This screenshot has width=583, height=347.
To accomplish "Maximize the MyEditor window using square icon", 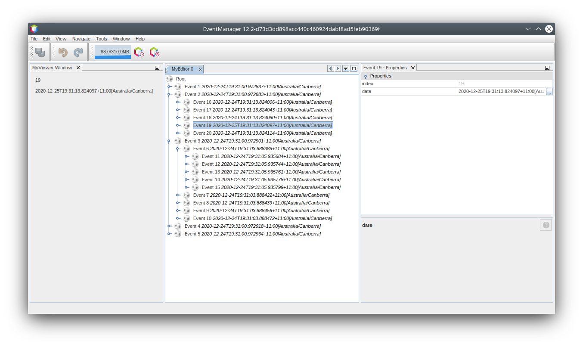I will [354, 68].
